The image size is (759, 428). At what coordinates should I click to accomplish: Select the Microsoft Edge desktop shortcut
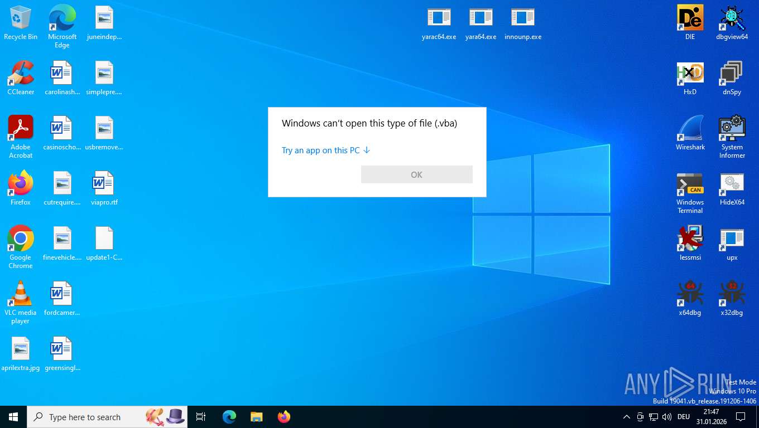(62, 27)
